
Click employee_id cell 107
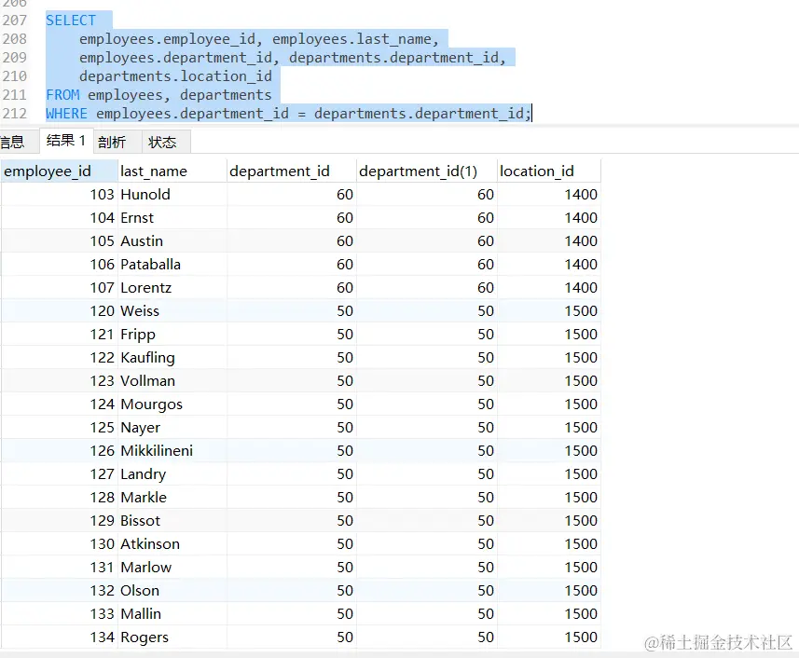(x=59, y=288)
